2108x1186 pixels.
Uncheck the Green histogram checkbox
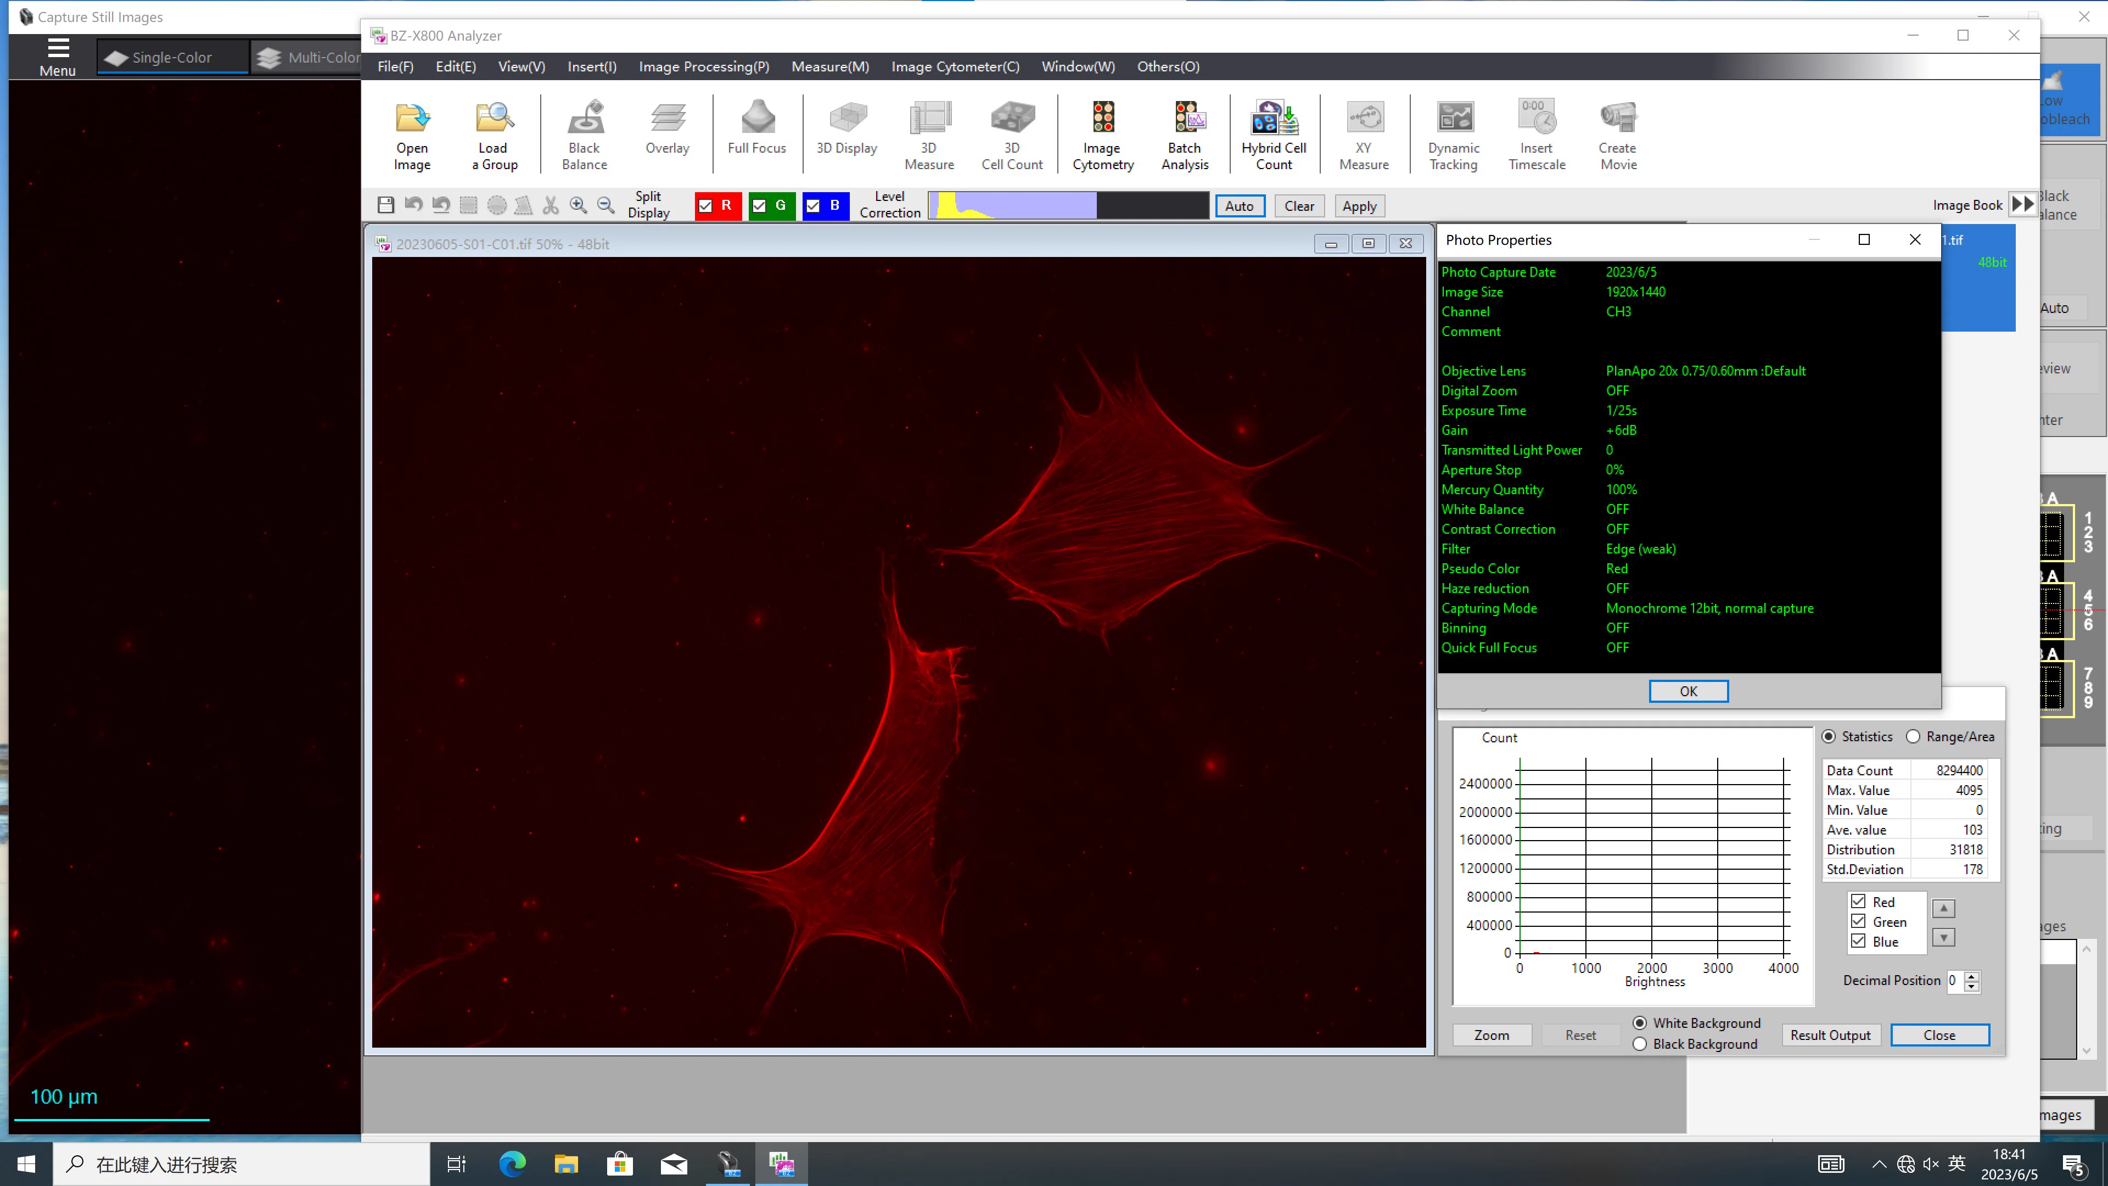click(x=1858, y=921)
